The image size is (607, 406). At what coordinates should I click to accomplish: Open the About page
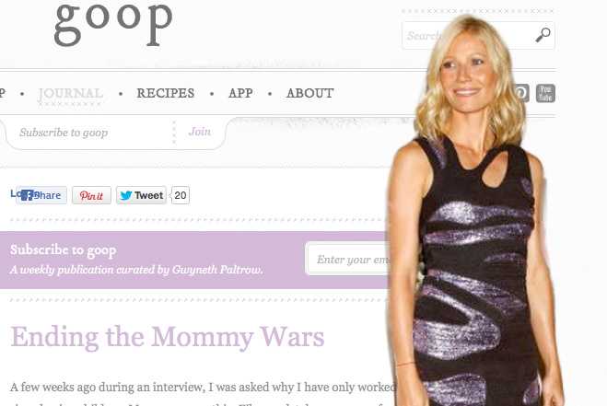[310, 93]
